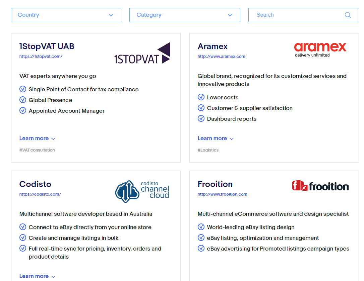The height and width of the screenshot is (281, 364).
Task: Open the 1stopvat.com link
Action: 41,57
